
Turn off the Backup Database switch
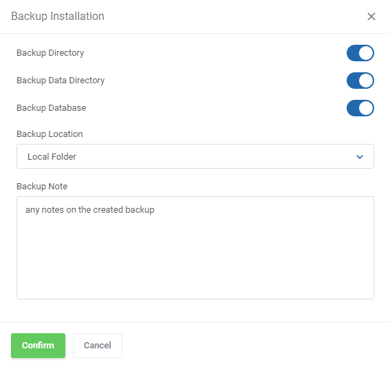pyautogui.click(x=360, y=108)
